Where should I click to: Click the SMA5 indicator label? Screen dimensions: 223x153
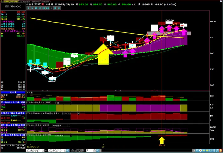tap(3, 12)
